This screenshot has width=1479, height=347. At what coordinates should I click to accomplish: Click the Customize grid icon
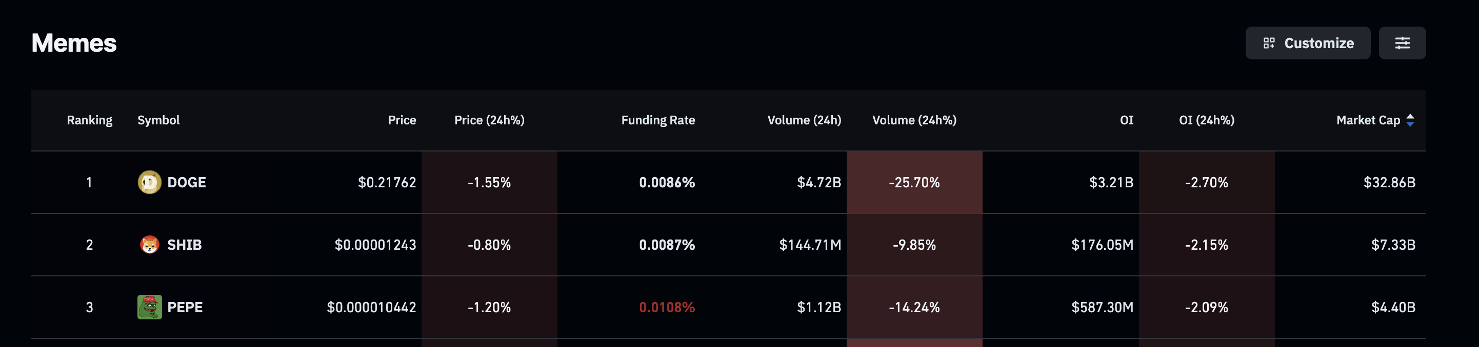[1269, 43]
